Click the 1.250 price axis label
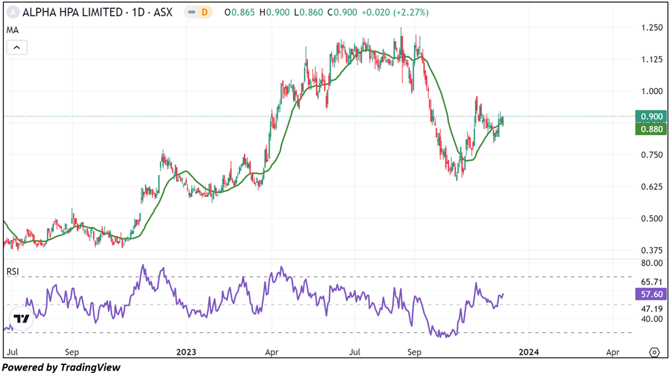The width and height of the screenshot is (670, 373). 652,27
